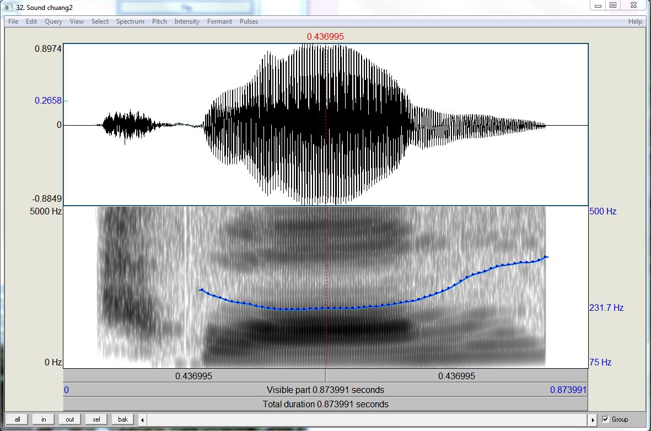Click the 'out' zoom button

point(70,419)
